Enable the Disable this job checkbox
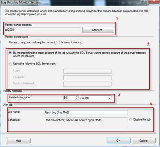 [130, 120]
